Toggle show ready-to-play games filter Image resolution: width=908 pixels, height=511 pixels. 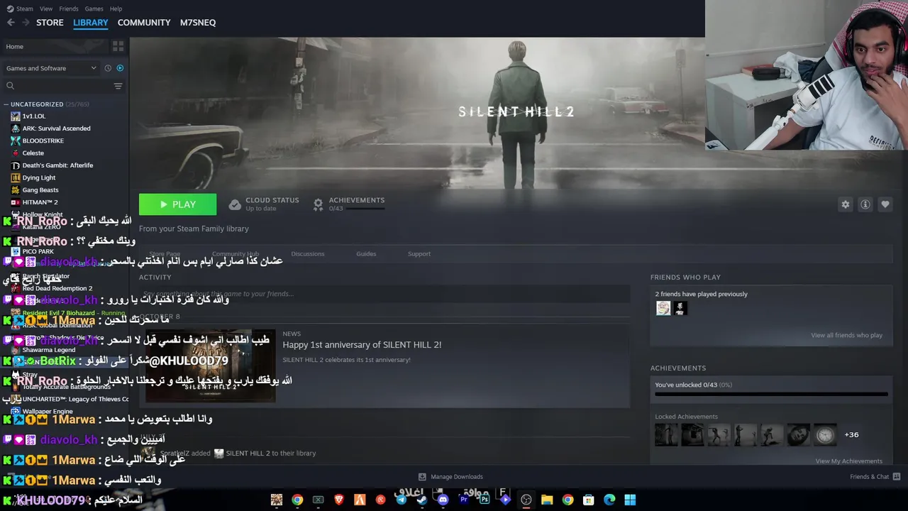click(x=120, y=68)
